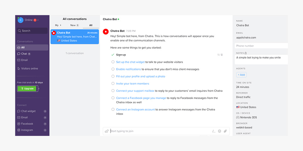
Task: Click the status dot beside Instagram
Action: click(45, 130)
